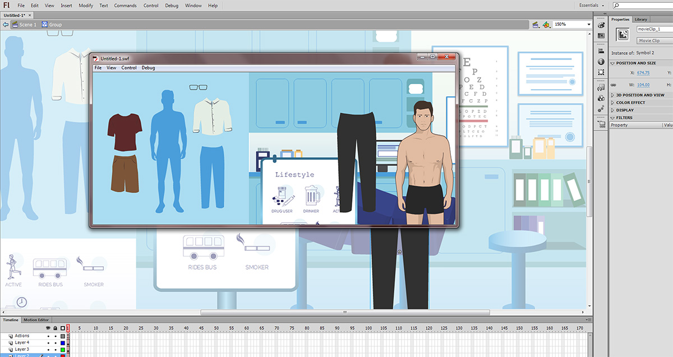Image resolution: width=673 pixels, height=357 pixels.
Task: Click the Group breadcrumb label
Action: (56, 25)
